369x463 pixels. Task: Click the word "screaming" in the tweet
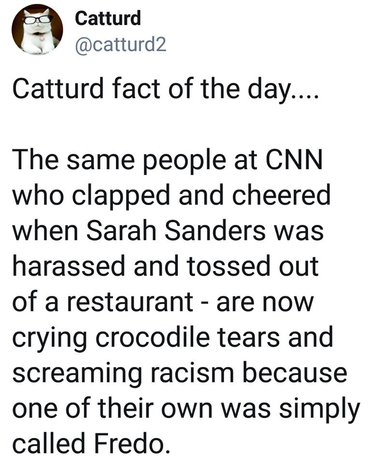77,374
